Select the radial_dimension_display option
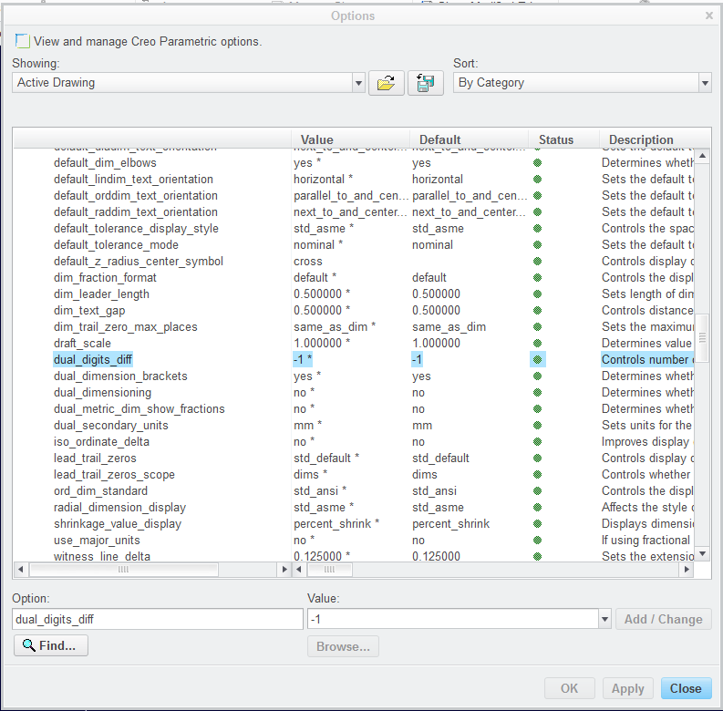The image size is (723, 711). click(119, 507)
